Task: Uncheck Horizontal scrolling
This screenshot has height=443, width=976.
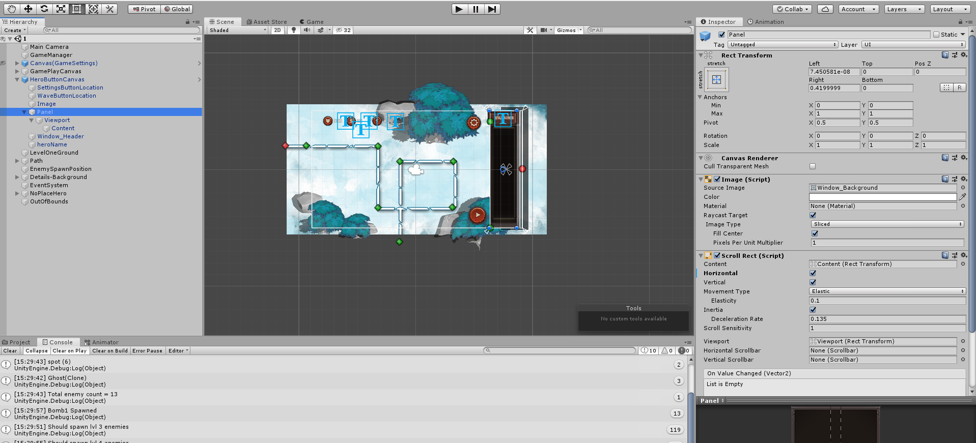Action: tap(813, 273)
